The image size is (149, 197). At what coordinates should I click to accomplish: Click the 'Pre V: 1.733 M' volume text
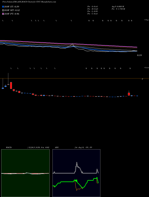[118, 9]
